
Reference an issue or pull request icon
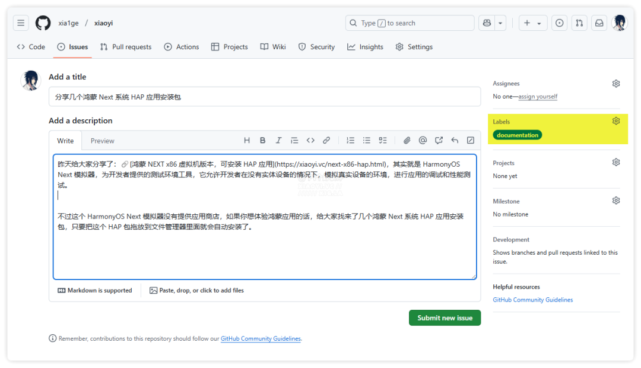[439, 140]
